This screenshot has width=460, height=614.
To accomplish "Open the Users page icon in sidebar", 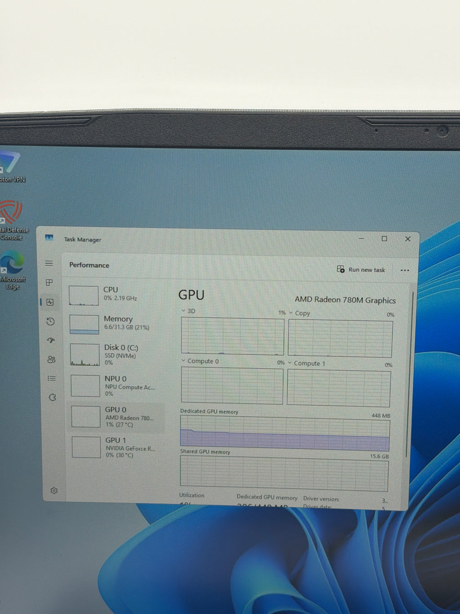I will click(x=51, y=359).
